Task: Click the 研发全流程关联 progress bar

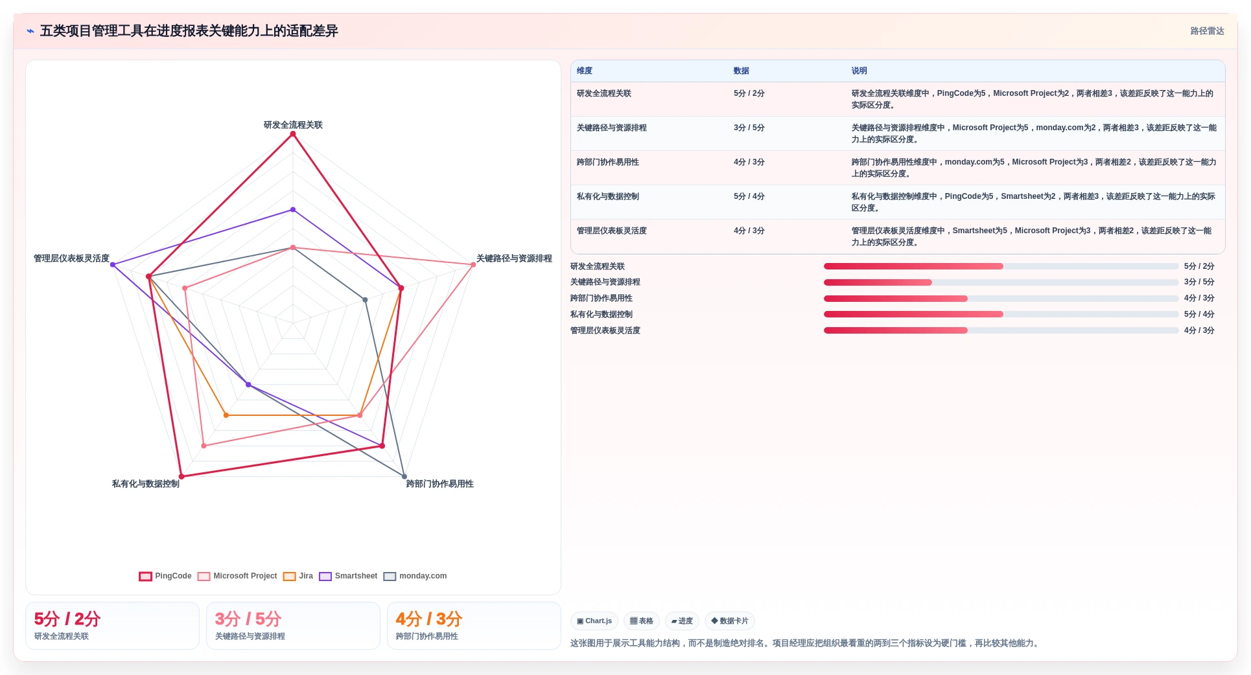Action: coord(1001,266)
